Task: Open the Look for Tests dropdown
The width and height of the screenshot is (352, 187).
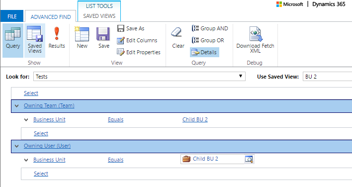Action: pos(139,77)
